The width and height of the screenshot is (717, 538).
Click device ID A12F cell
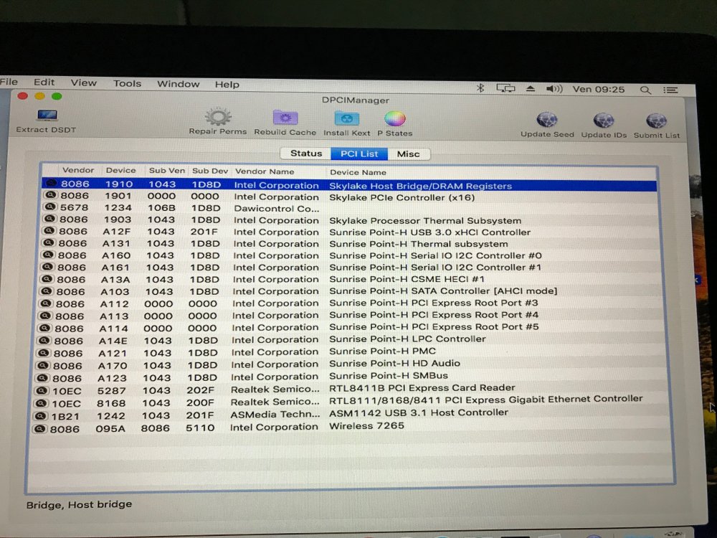(x=116, y=232)
